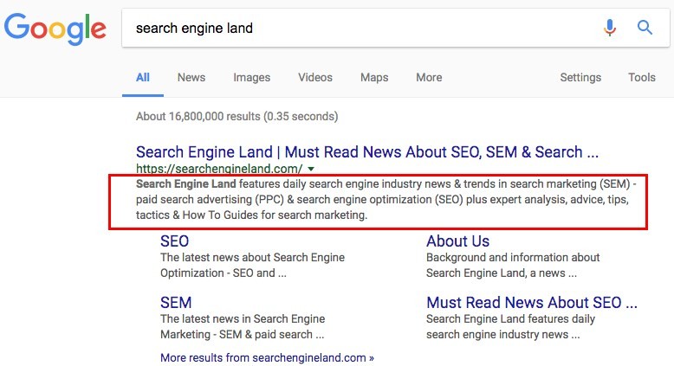674x366 pixels.
Task: Open the Settings menu
Action: (580, 77)
